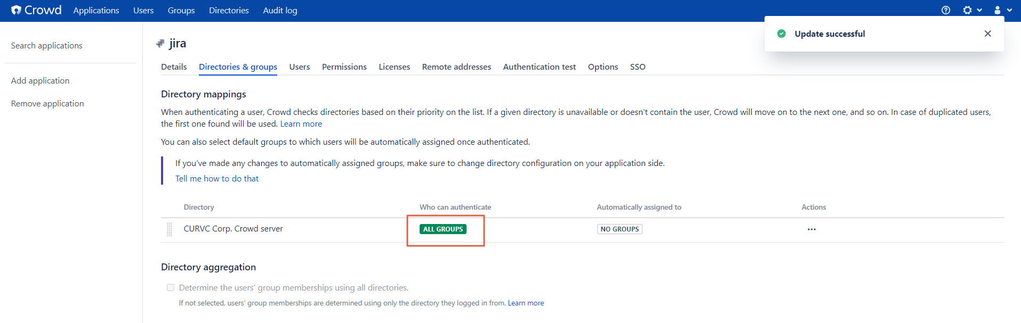The width and height of the screenshot is (1021, 323).
Task: Open actions menu for CURVC Corp. directory
Action: pos(811,229)
